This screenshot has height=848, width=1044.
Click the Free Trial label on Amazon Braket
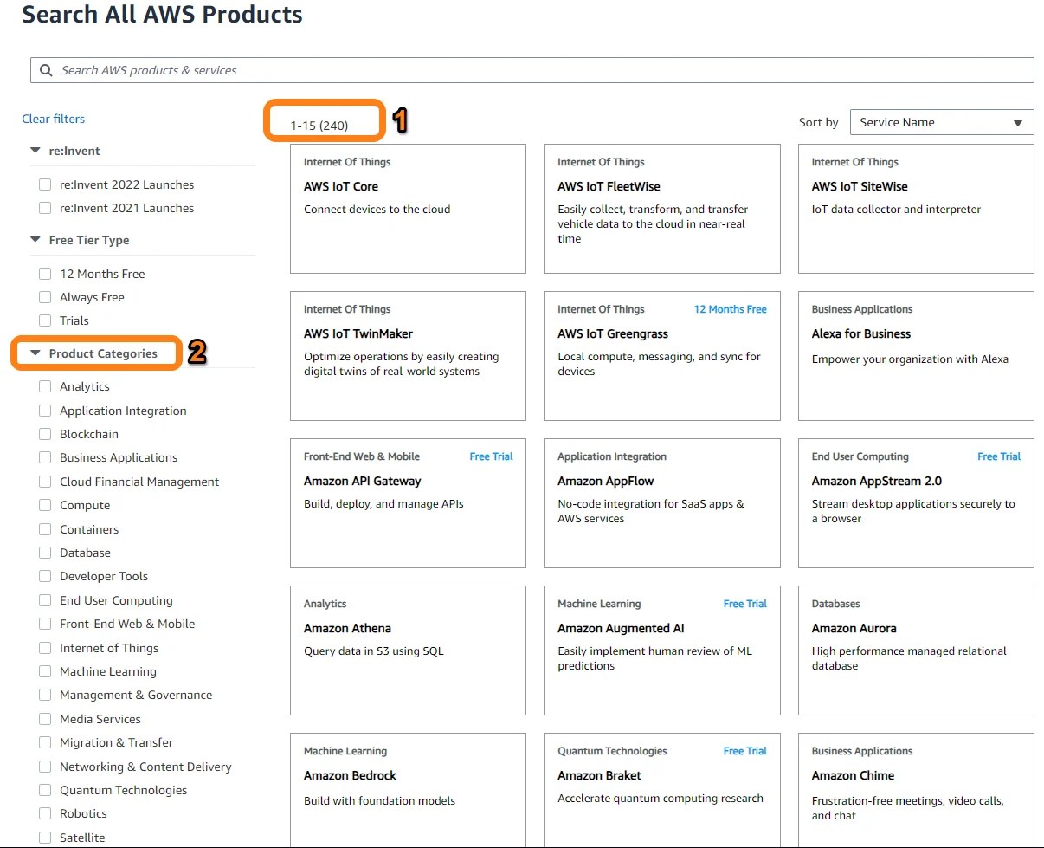[x=744, y=750]
